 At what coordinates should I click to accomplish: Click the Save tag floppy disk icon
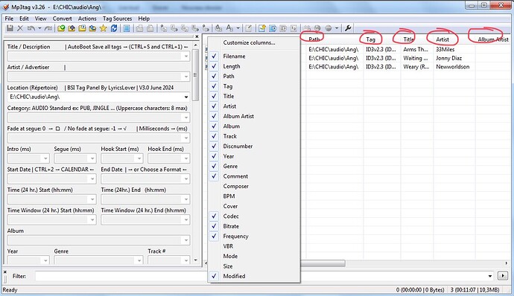coord(10,28)
